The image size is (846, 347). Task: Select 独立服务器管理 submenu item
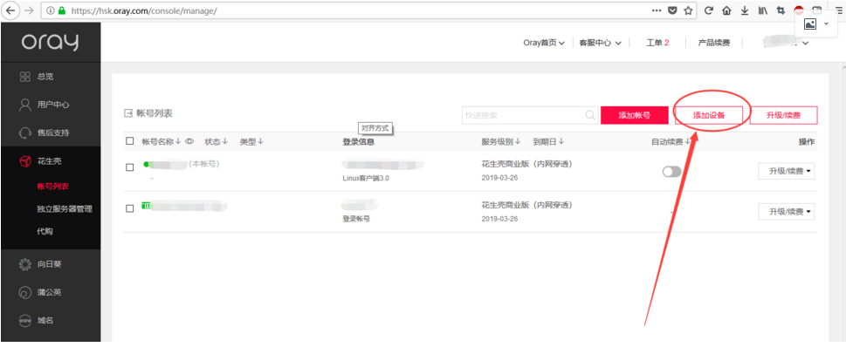click(65, 209)
